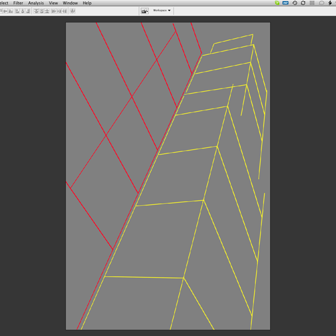
Task: Click inside the gray document canvas
Action: point(168,176)
